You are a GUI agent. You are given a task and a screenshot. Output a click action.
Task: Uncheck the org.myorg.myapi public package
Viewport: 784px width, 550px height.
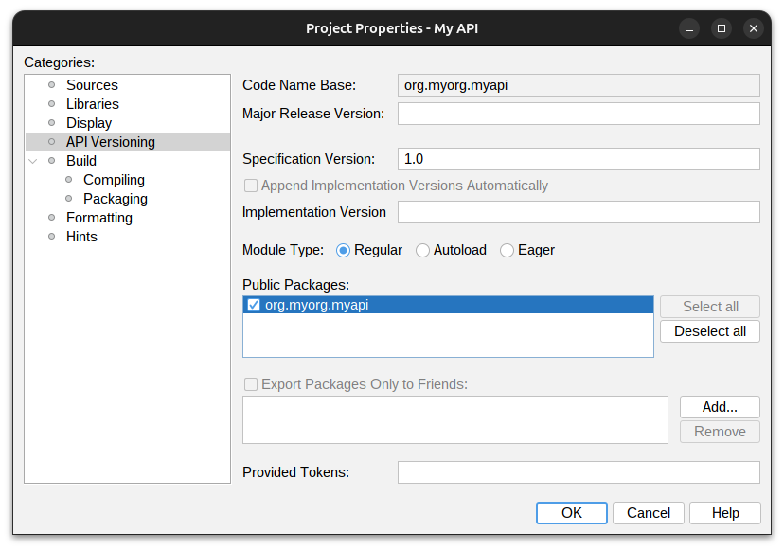254,305
